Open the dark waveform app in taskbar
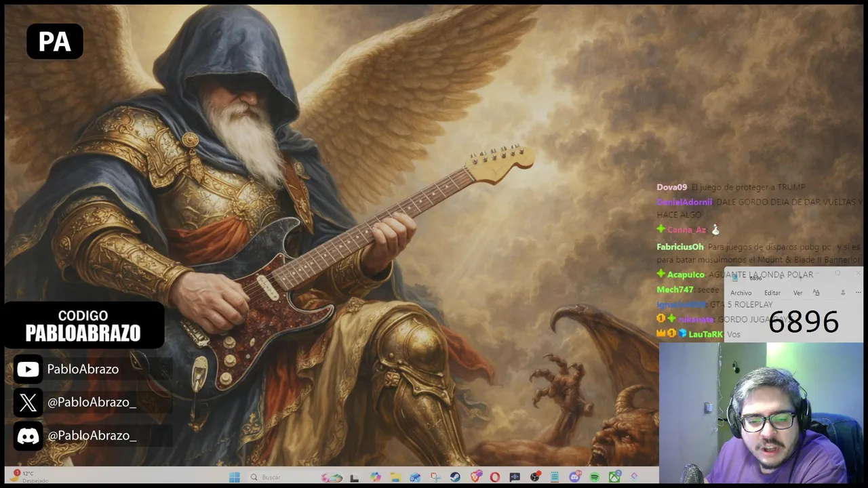This screenshot has height=488, width=868. click(515, 477)
